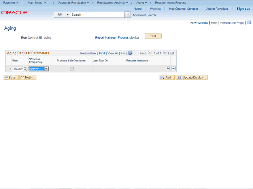Open the Process Monitor link
Image resolution: width=253 pixels, height=189 pixels.
[128, 38]
